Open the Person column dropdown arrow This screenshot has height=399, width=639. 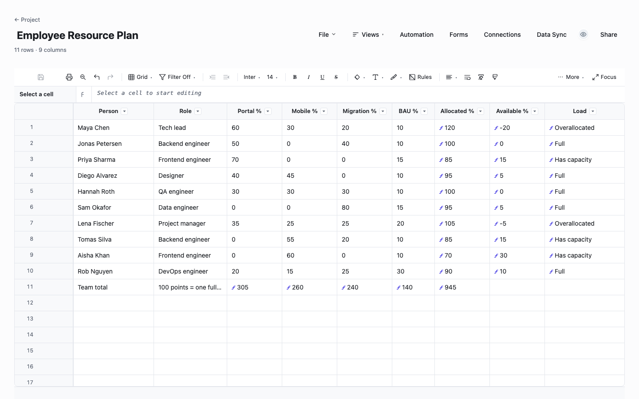click(x=124, y=111)
